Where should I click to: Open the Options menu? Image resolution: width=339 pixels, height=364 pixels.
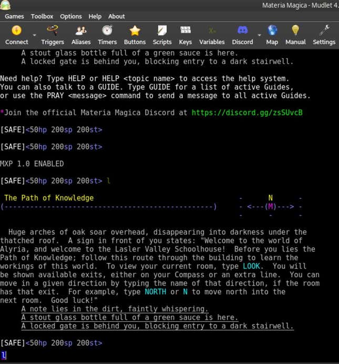point(71,16)
